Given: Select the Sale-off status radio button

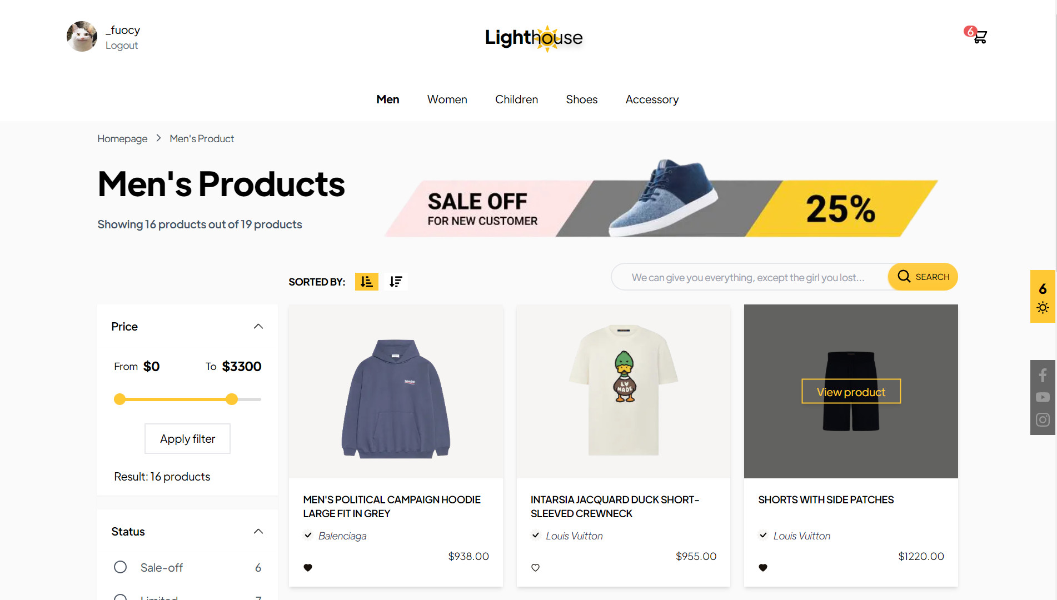Looking at the screenshot, I should [120, 567].
